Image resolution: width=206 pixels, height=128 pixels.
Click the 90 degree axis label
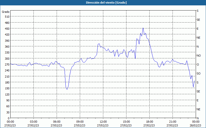[8, 100]
